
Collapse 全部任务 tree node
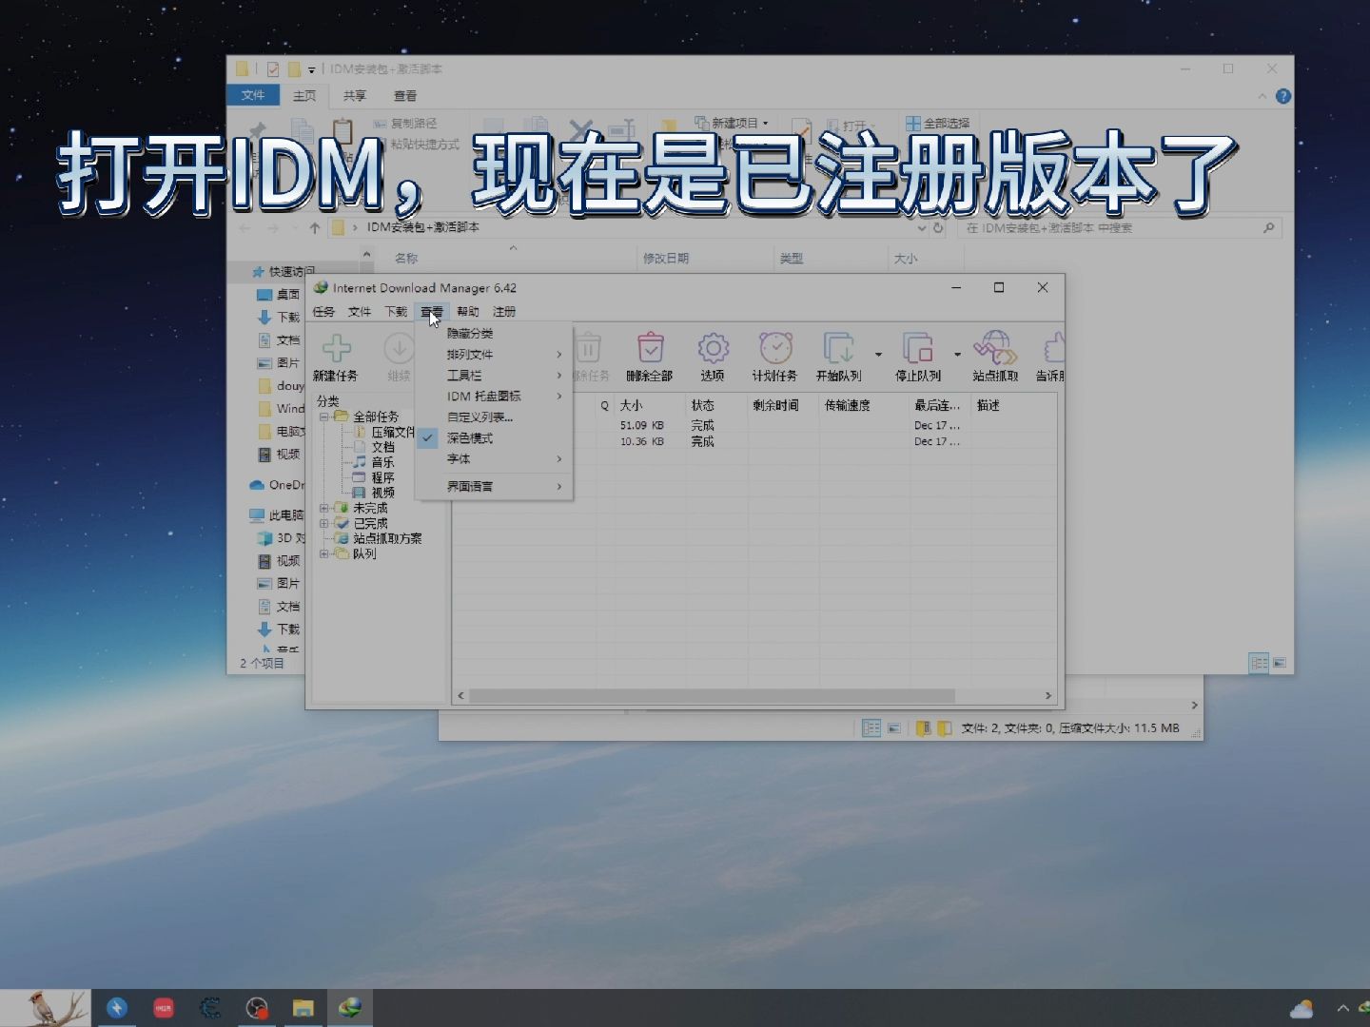[323, 417]
